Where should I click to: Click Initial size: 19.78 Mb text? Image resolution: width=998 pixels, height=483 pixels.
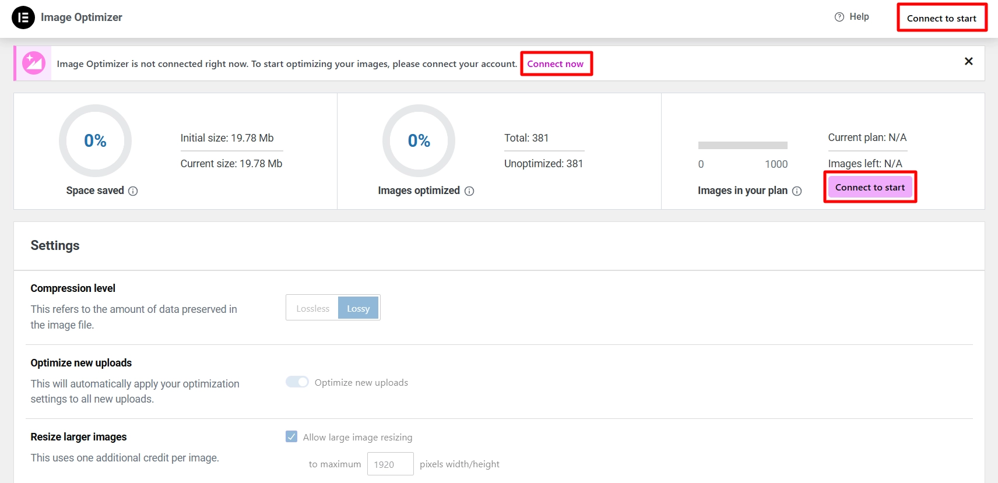[227, 138]
